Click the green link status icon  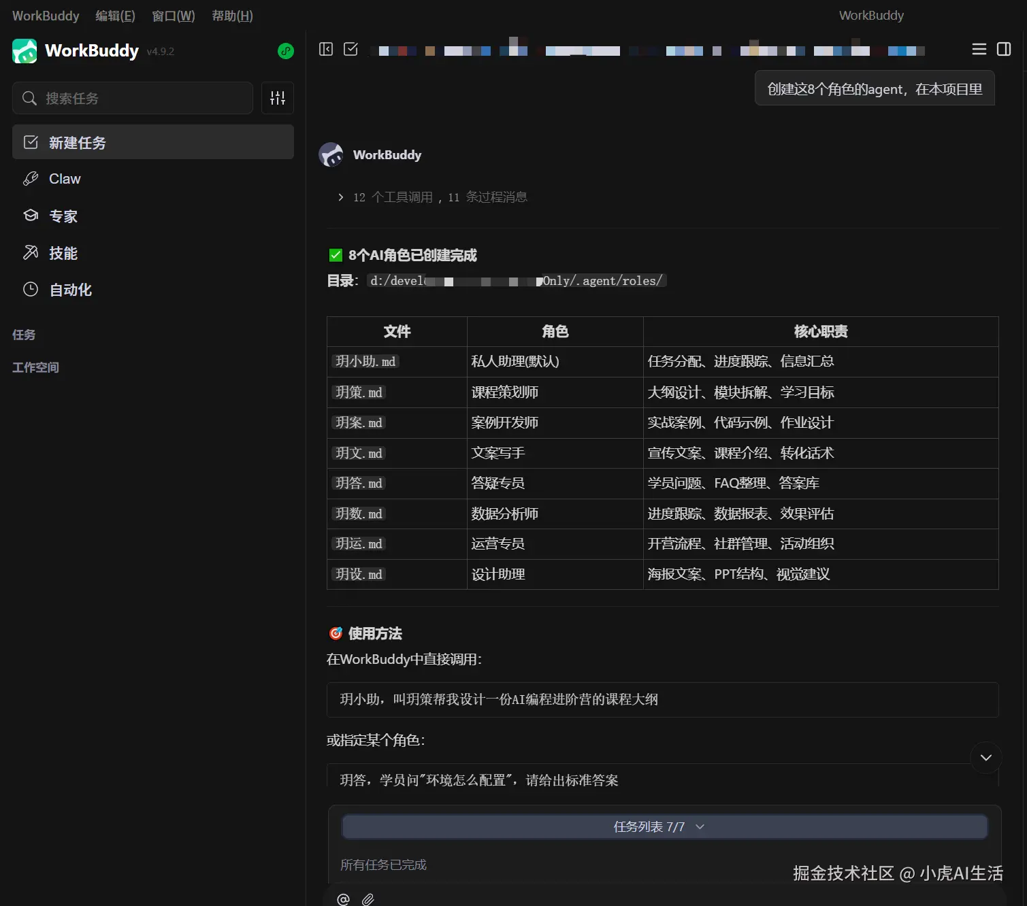(286, 51)
